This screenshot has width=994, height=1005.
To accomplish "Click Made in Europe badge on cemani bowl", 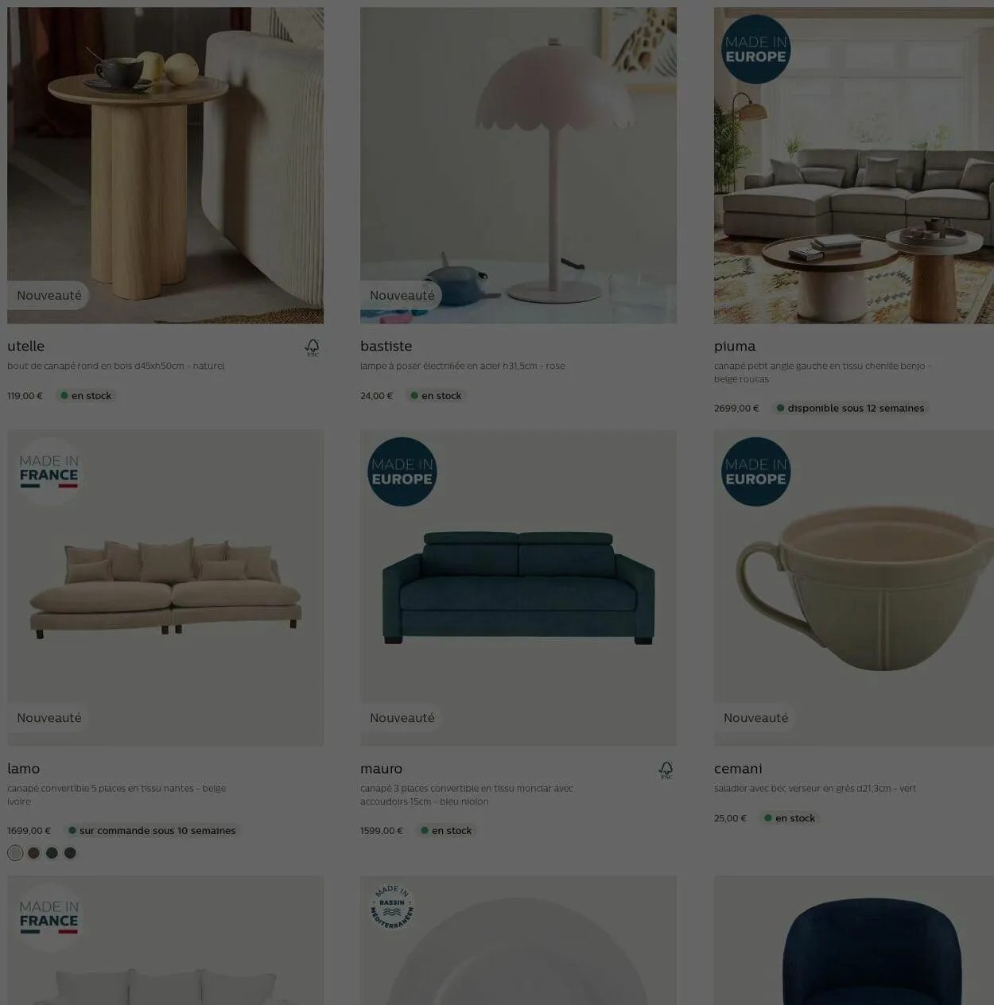I will tap(755, 471).
